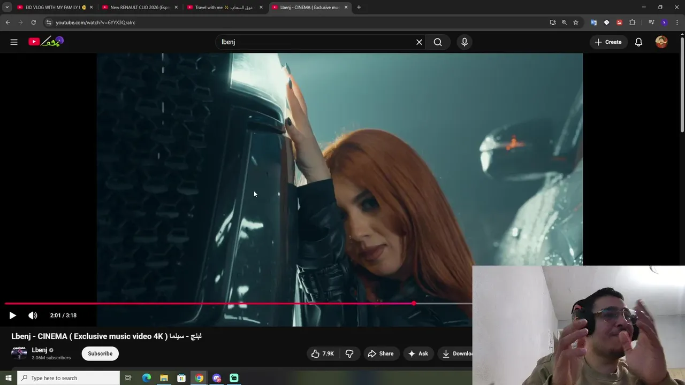
Task: Go to the YouTube home logo
Action: (46, 41)
